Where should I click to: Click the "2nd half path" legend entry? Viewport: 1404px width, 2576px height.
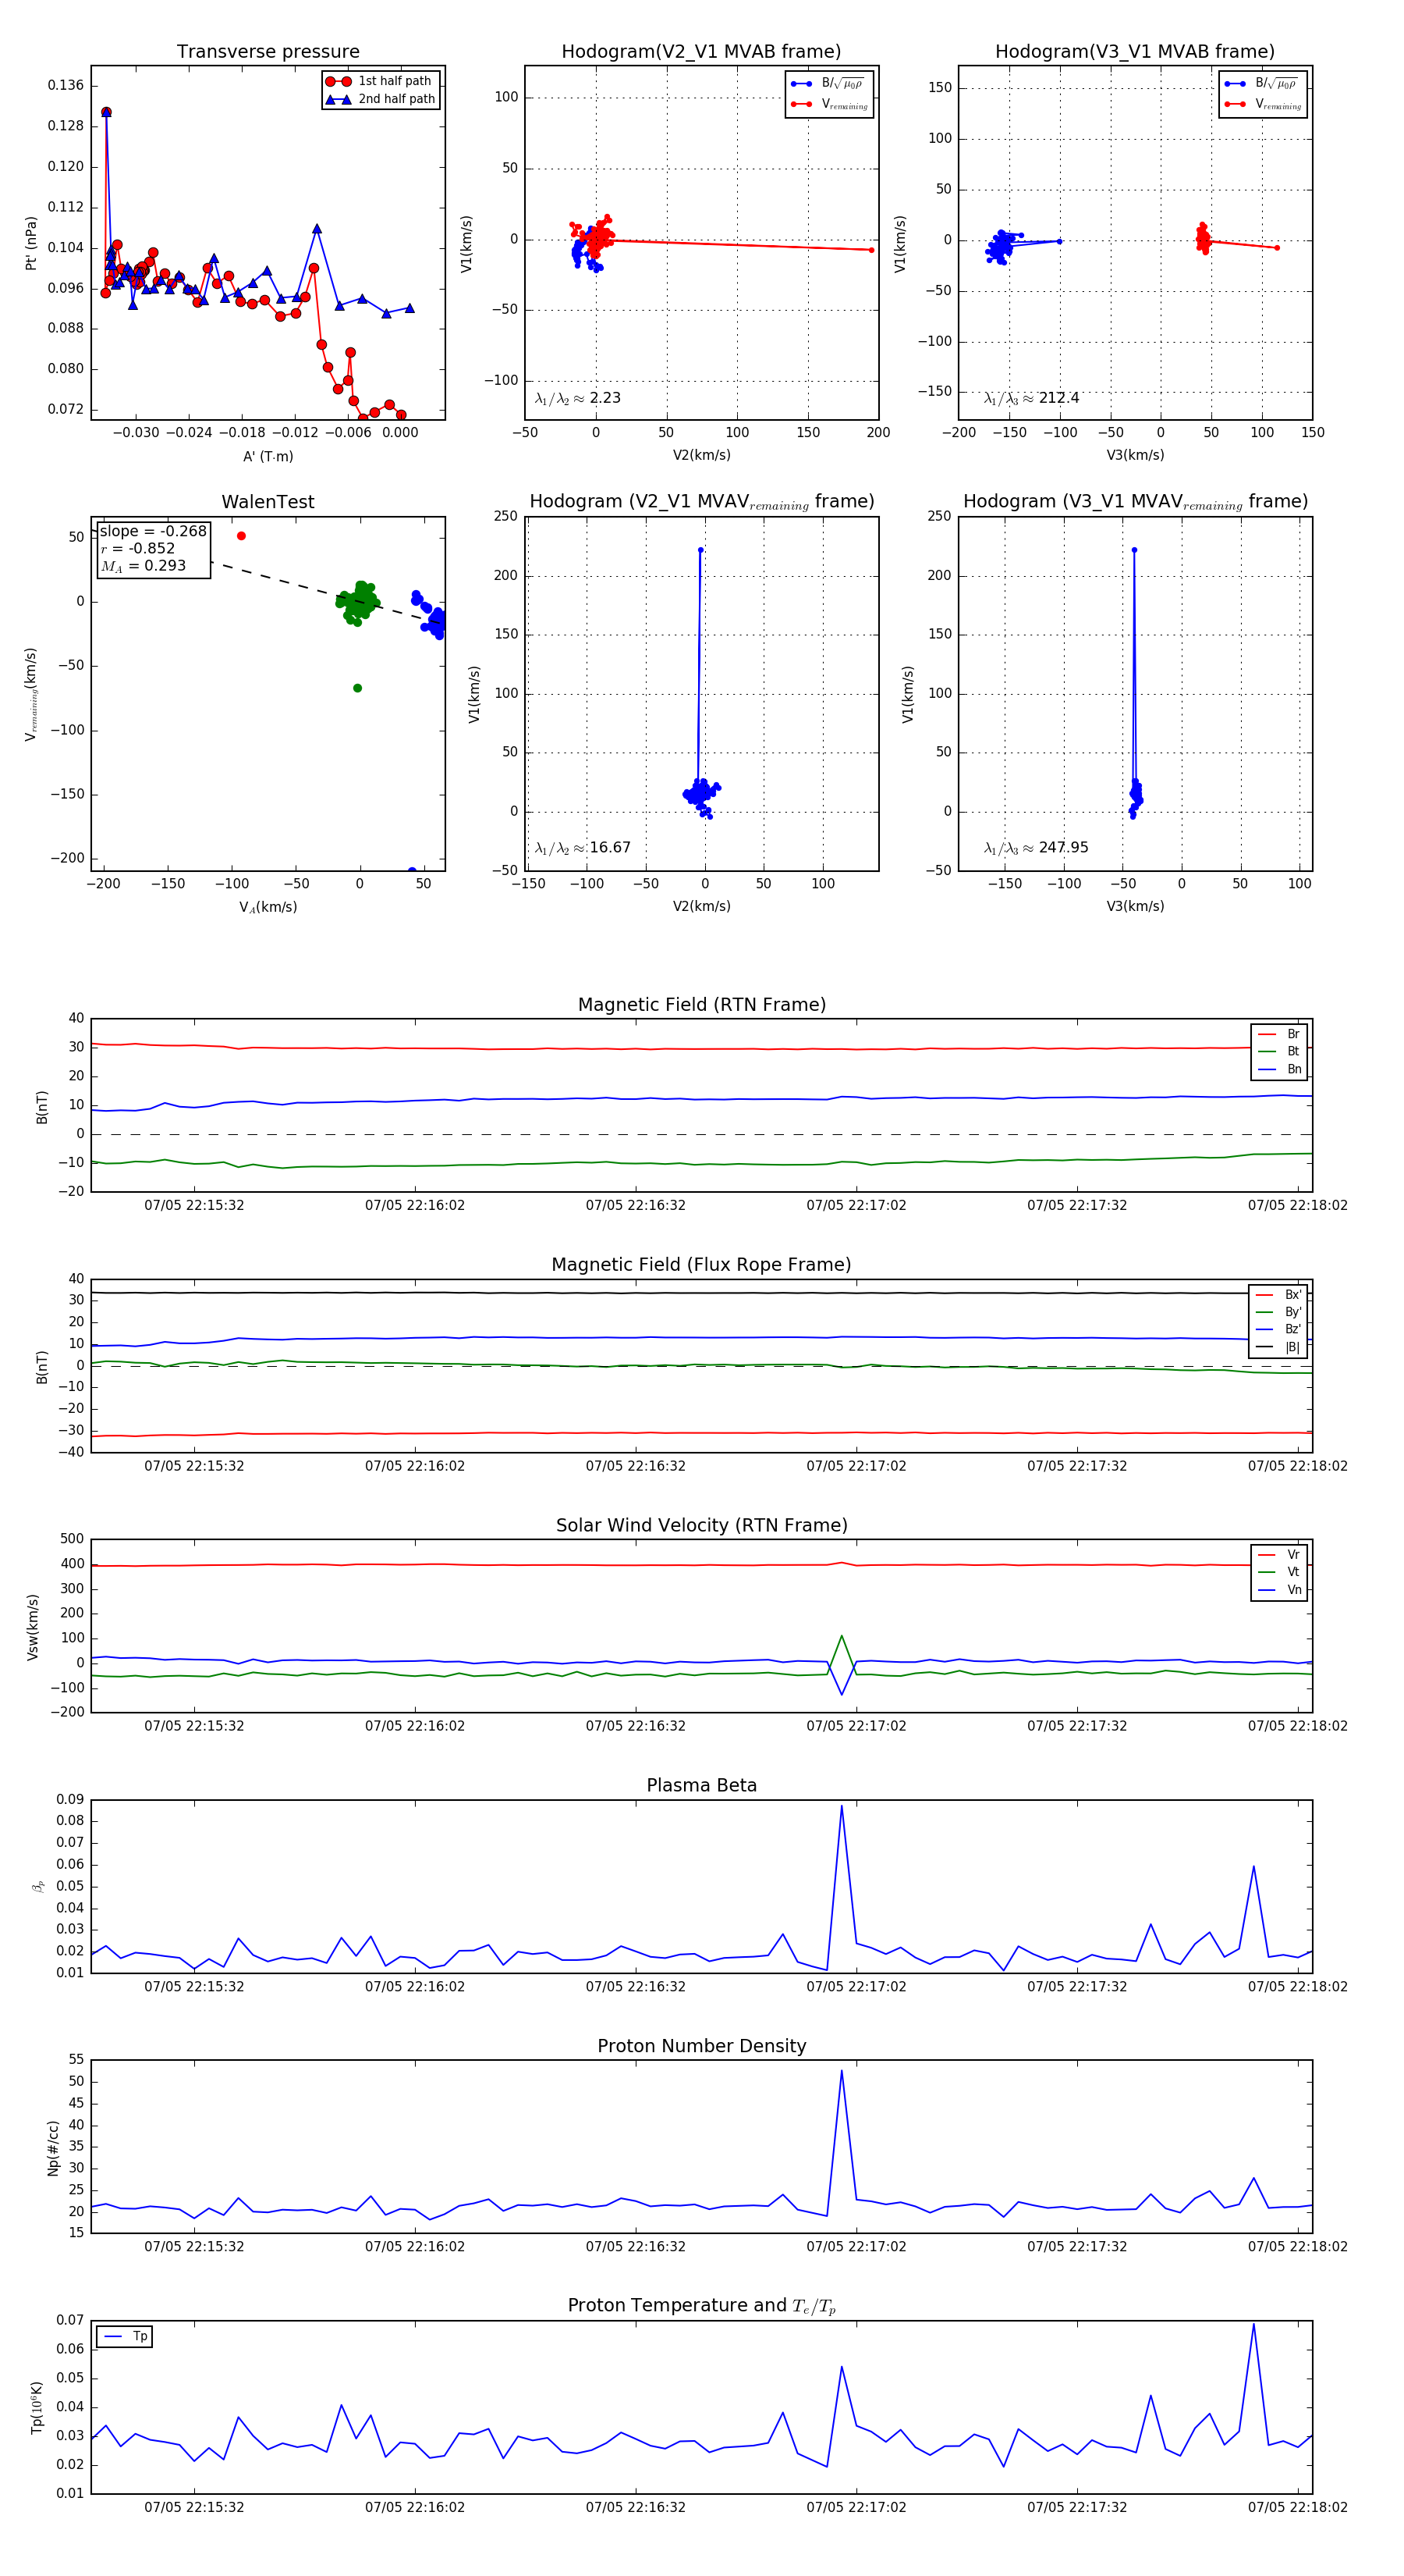(395, 99)
